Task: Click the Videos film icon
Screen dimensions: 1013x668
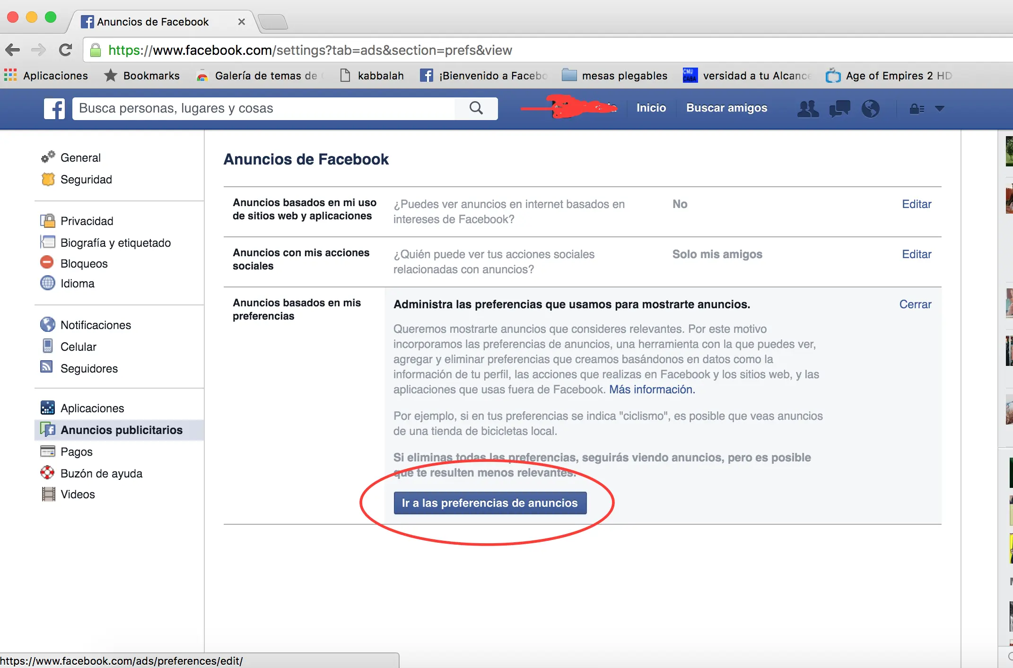Action: [48, 494]
